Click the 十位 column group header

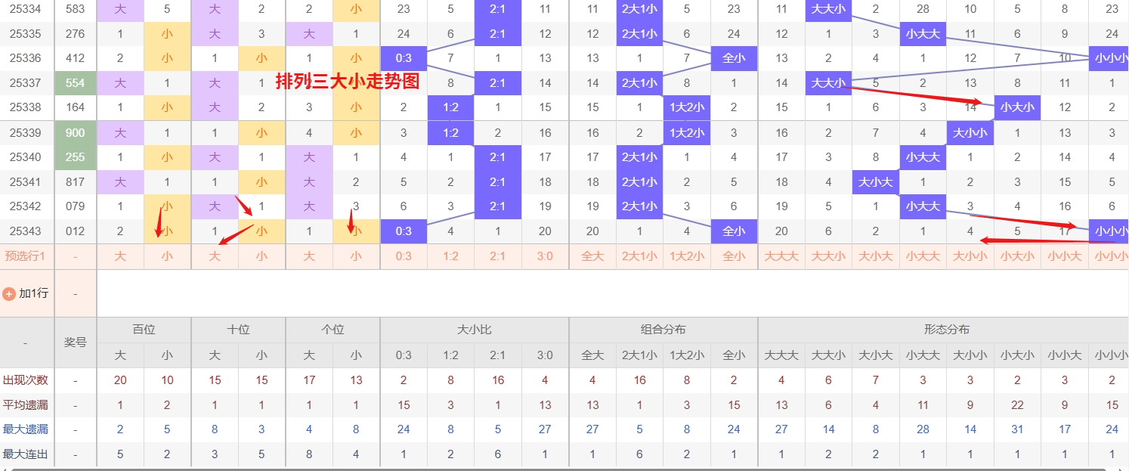pos(238,330)
